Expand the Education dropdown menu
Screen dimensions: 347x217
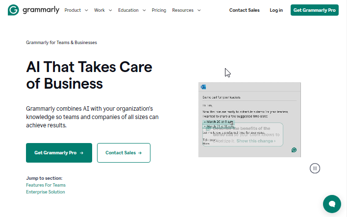coord(132,10)
